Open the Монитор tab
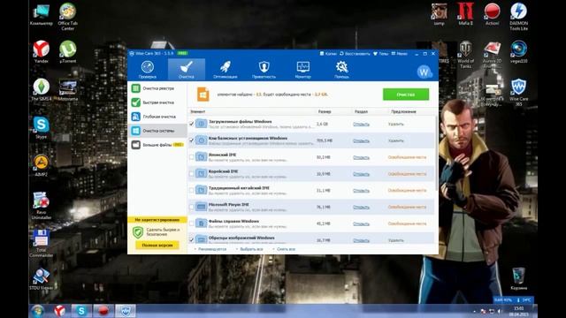The image size is (566, 318). tap(302, 70)
